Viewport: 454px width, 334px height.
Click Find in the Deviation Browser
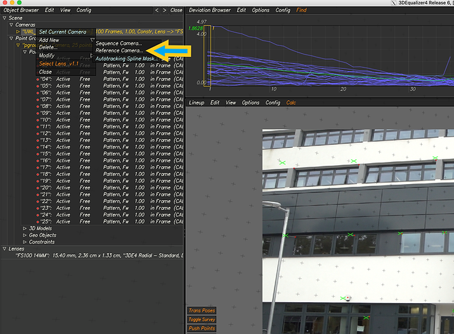point(301,10)
